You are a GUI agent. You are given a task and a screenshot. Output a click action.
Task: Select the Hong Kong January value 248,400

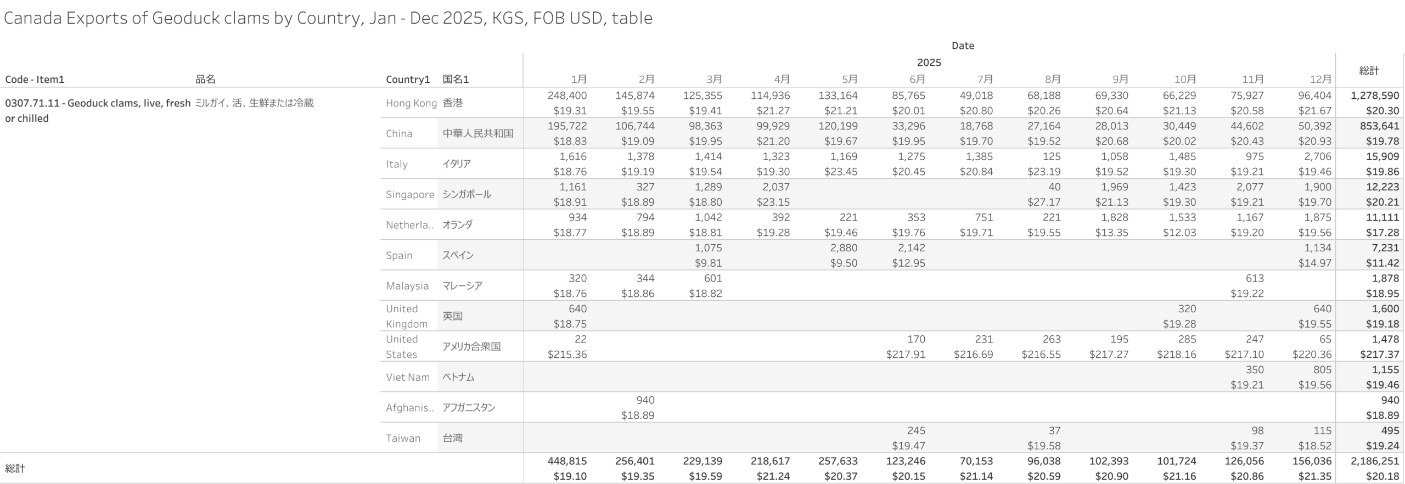(x=567, y=95)
